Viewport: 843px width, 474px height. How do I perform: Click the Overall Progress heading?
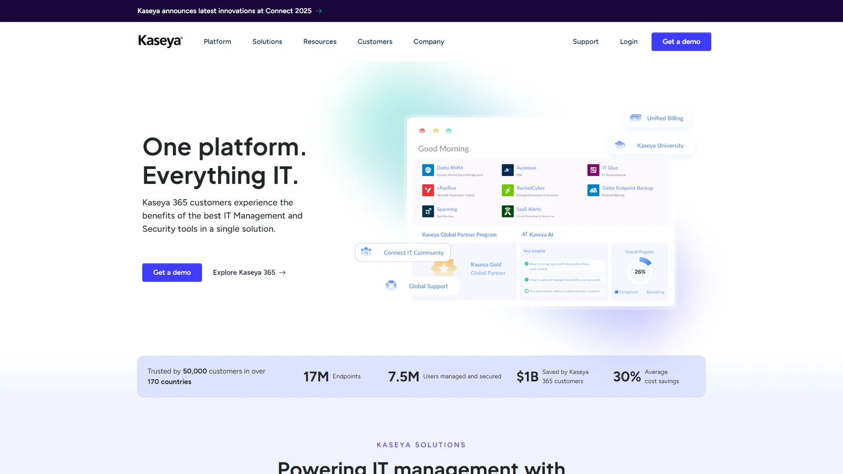(x=640, y=252)
